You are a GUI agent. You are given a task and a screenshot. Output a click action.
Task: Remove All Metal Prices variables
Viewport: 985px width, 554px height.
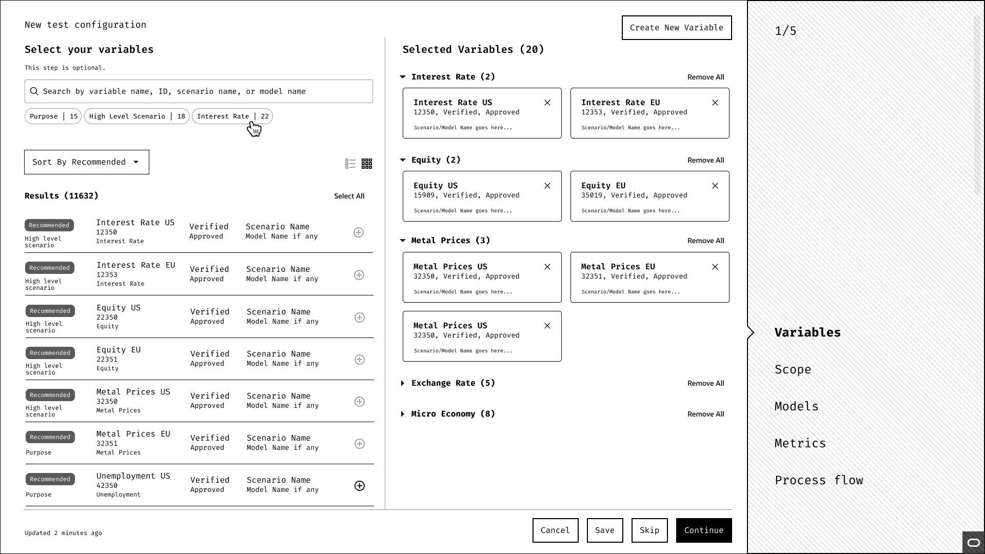pyautogui.click(x=706, y=241)
